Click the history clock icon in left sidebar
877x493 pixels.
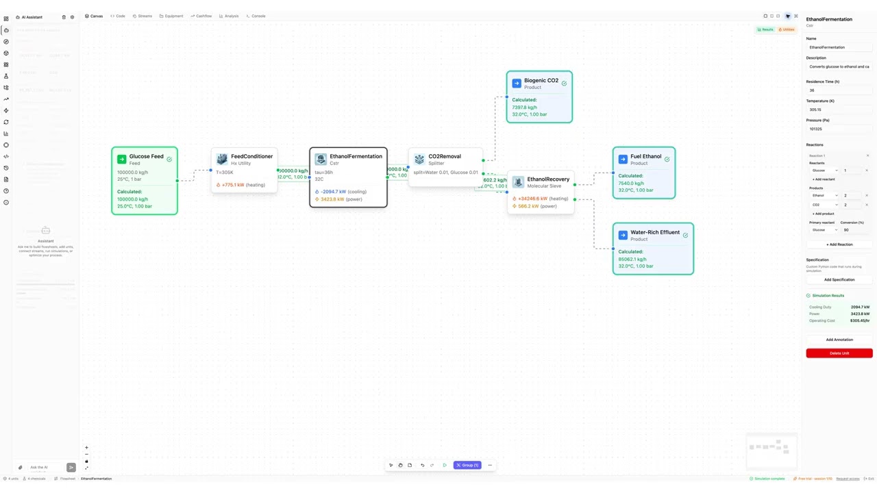(x=6, y=168)
